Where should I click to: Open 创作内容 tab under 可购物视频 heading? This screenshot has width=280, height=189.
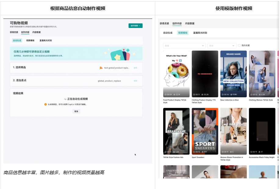point(25,32)
